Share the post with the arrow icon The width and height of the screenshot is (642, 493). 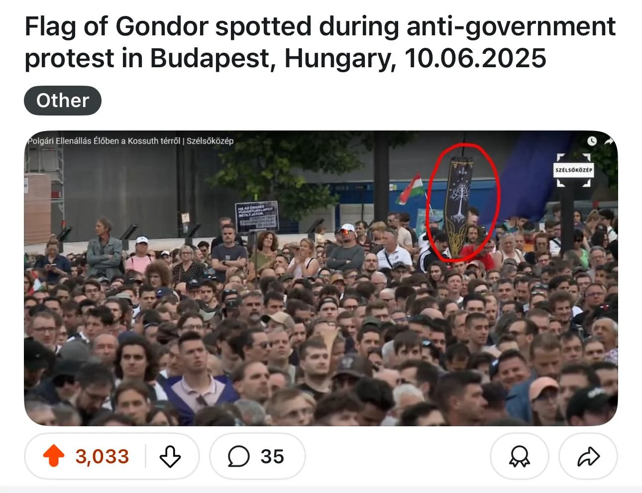pyautogui.click(x=588, y=456)
